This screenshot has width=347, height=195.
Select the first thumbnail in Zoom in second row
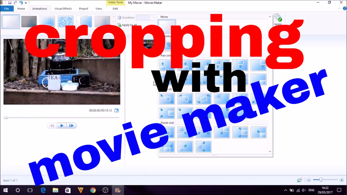(x=167, y=113)
